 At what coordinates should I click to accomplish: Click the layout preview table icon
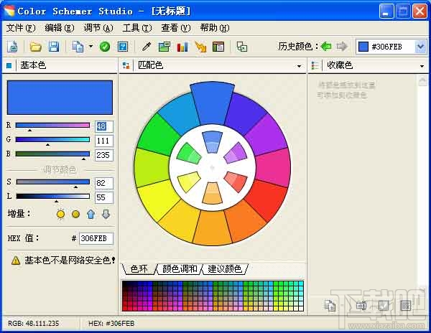coord(218,47)
